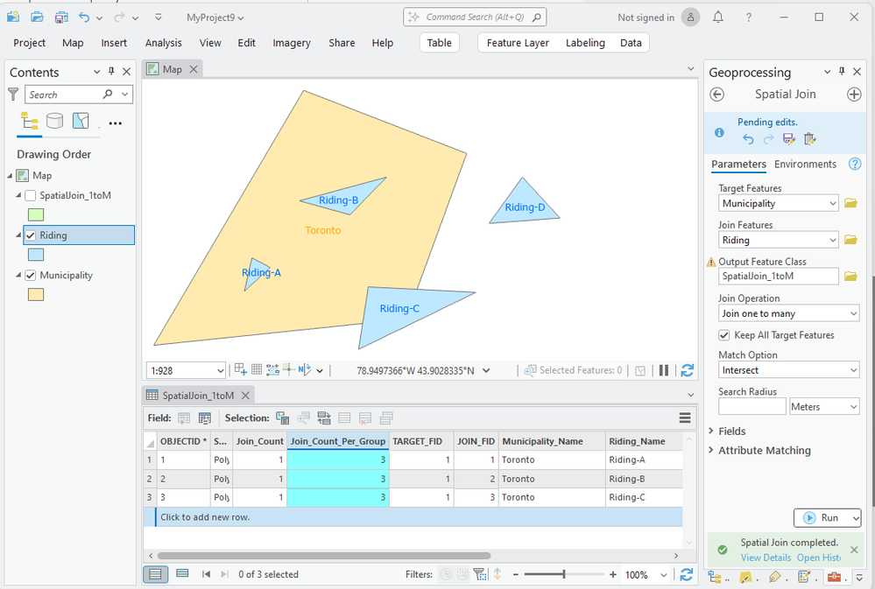Click the Add Field icon in table toolbar
Image resolution: width=875 pixels, height=589 pixels.
pos(184,417)
